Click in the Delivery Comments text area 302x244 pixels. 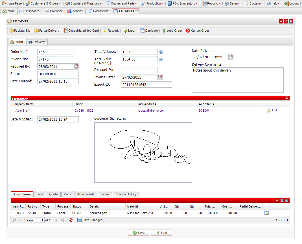pyautogui.click(x=237, y=80)
